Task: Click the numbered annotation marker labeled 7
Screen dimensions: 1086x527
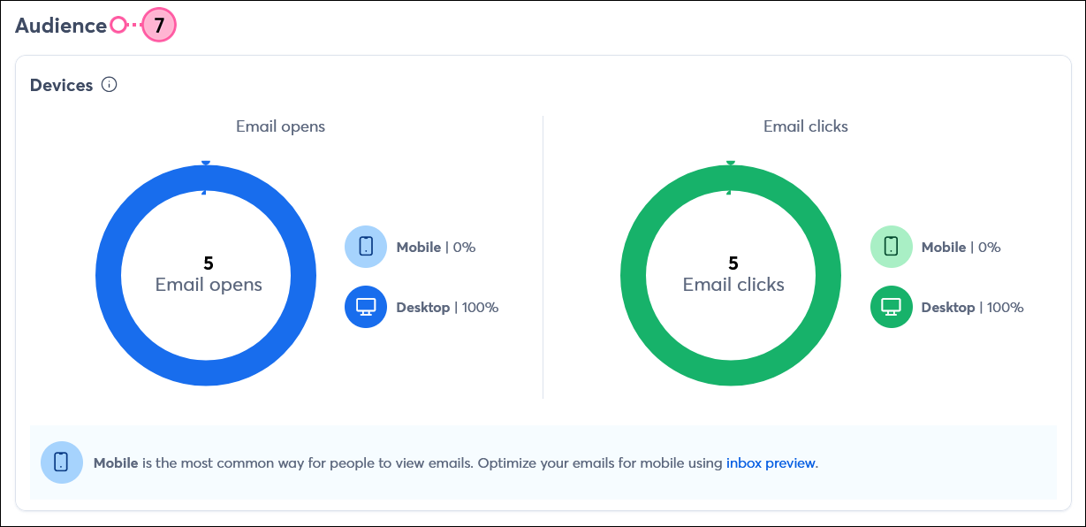Action: [x=159, y=25]
